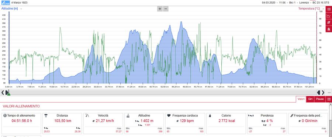332x137 pixels.
Task: Click the min altitude value 98
Action: tap(127, 132)
